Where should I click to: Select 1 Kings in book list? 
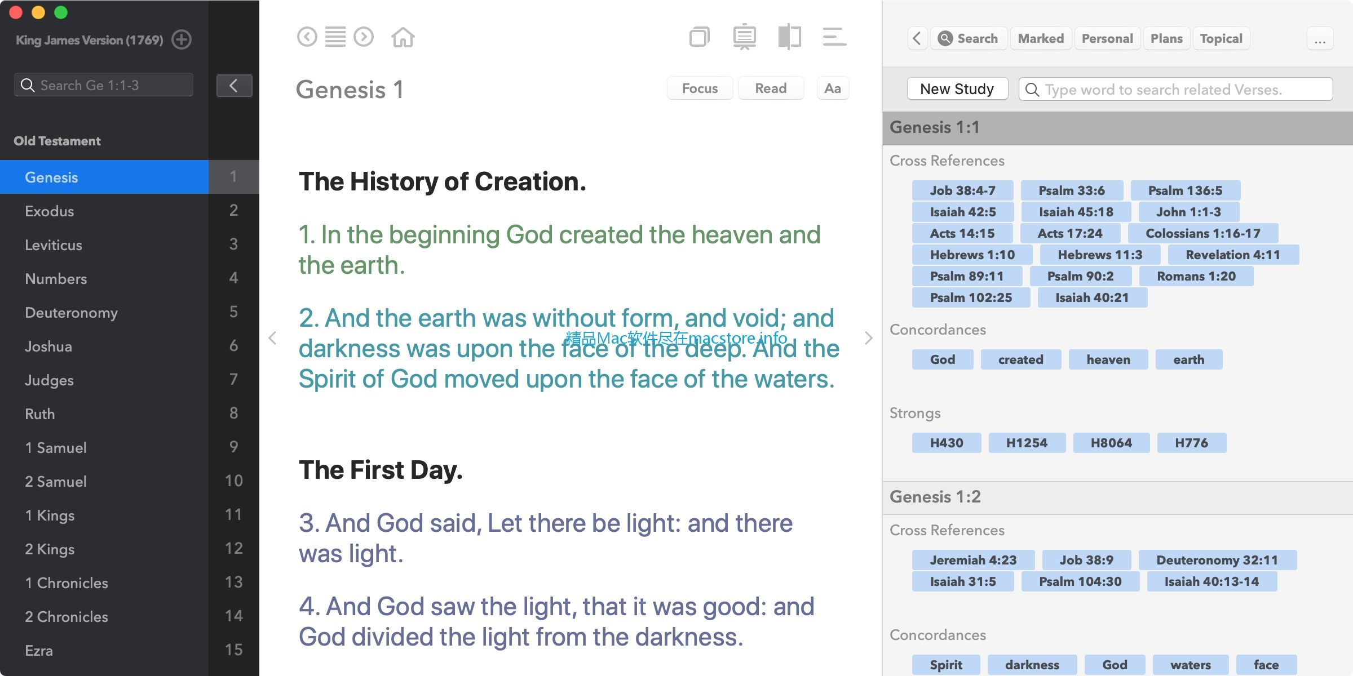coord(104,515)
